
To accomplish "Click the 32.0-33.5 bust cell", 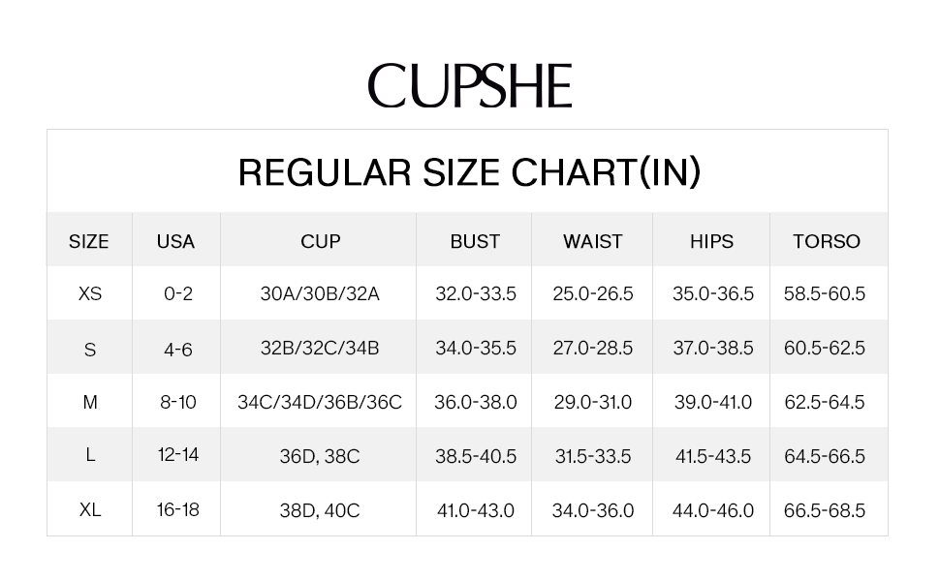I will (x=476, y=294).
